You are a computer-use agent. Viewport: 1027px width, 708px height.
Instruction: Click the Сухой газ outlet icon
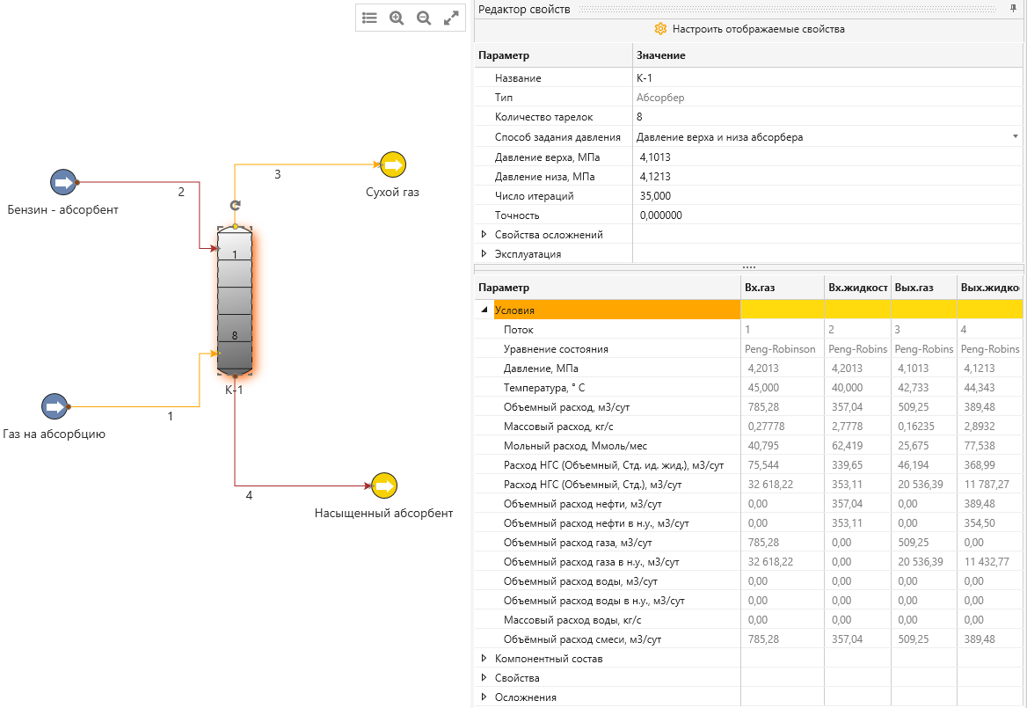click(393, 164)
